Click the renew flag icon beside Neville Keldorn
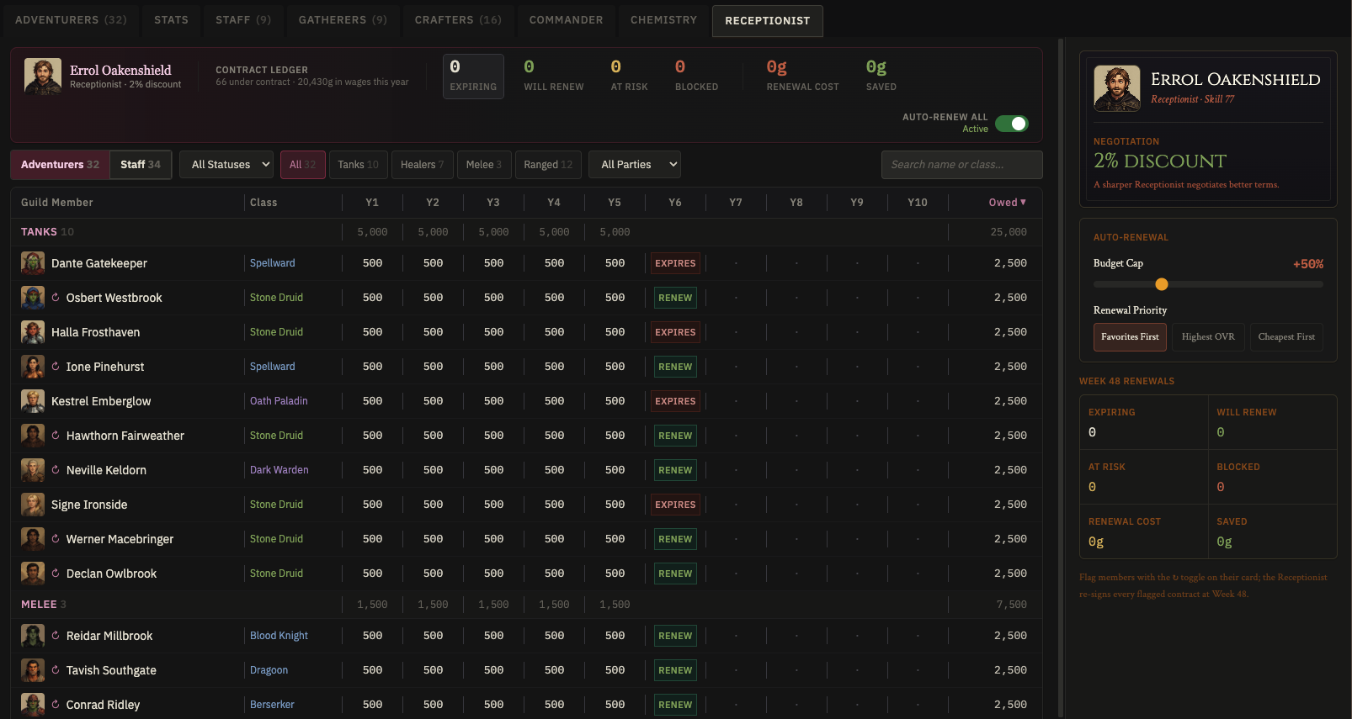 coord(56,470)
